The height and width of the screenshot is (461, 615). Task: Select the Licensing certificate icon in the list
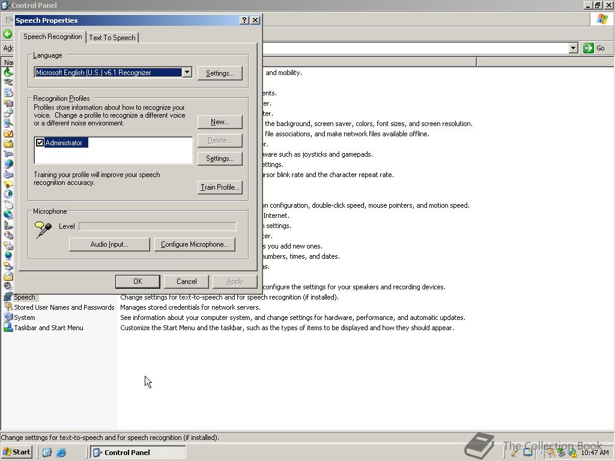8,185
